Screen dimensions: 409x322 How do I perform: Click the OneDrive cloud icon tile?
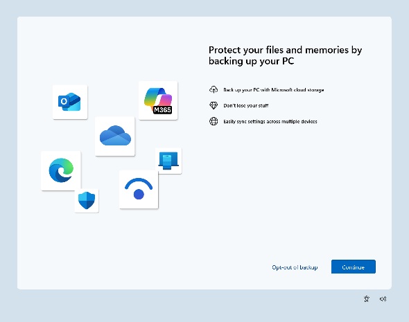(115, 136)
